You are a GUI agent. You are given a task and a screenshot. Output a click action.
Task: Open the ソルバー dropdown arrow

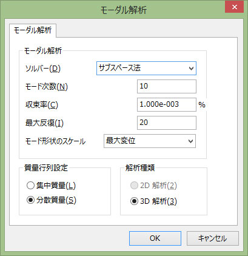pos(191,69)
